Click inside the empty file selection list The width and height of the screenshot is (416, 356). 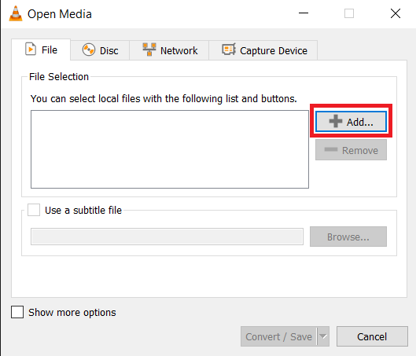[x=170, y=149]
